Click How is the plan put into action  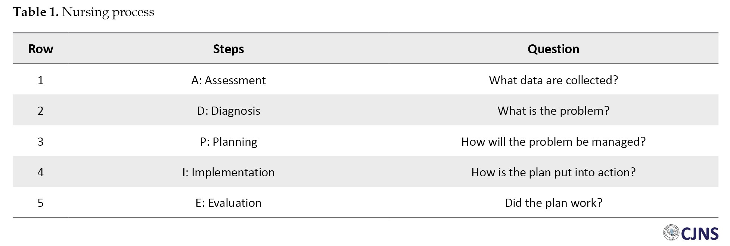[553, 172]
